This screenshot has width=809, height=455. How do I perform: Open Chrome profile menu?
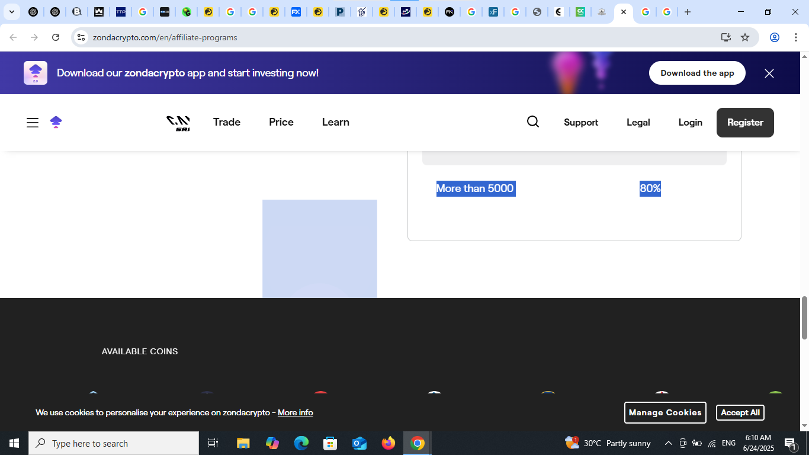[775, 37]
